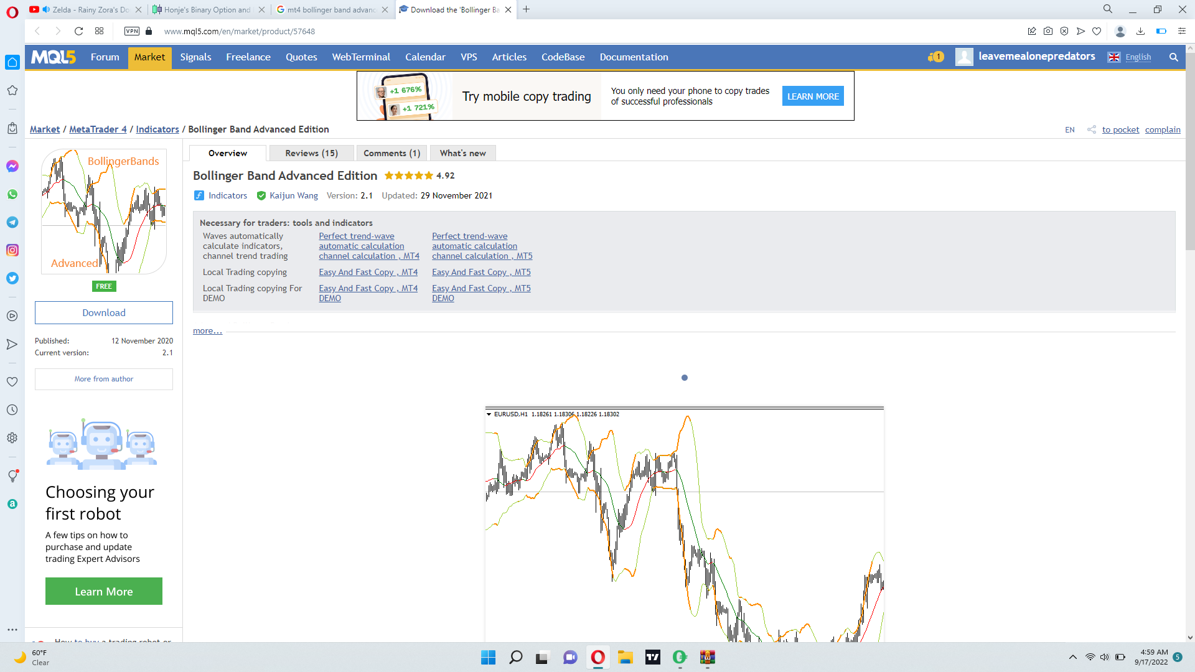This screenshot has height=672, width=1195.
Task: Expand description with more… link
Action: [x=207, y=331]
